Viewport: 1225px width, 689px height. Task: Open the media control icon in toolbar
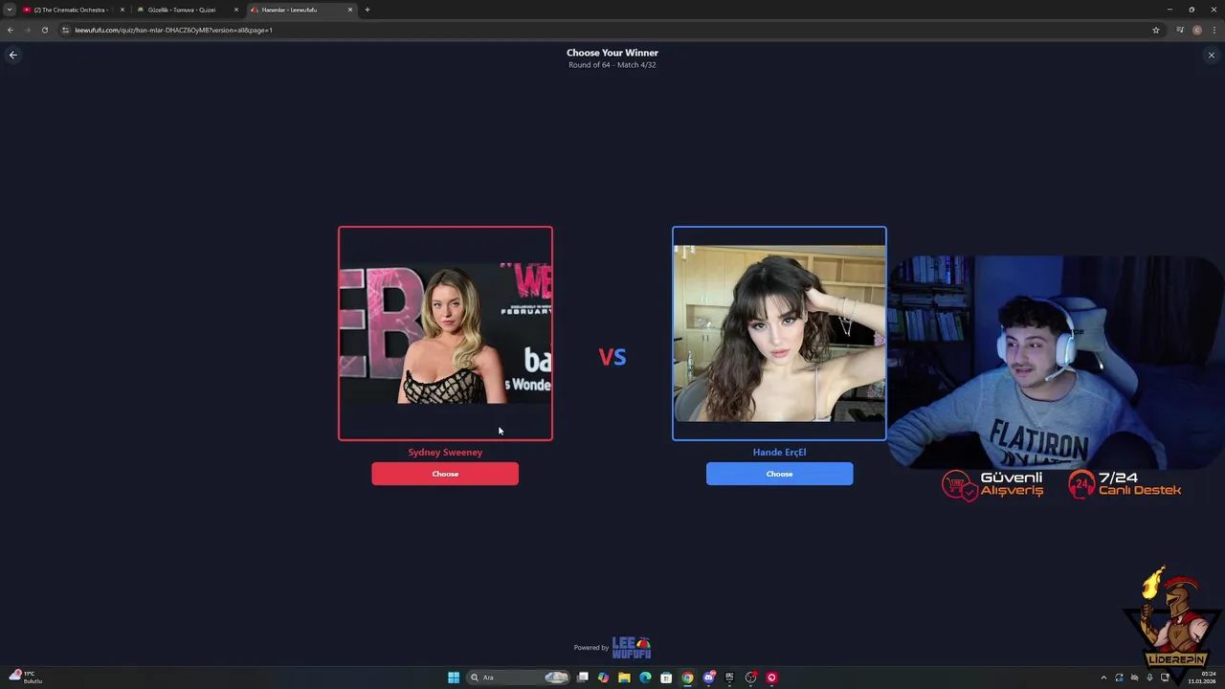point(1180,30)
